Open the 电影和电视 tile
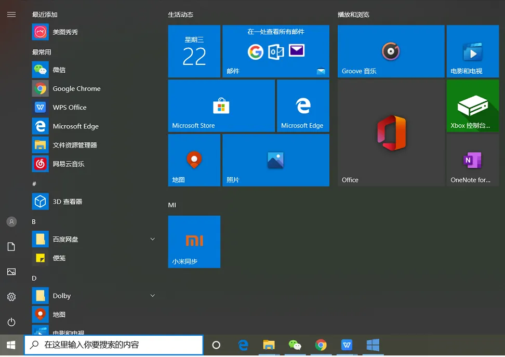Screen dimensions: 505x357 [473, 51]
